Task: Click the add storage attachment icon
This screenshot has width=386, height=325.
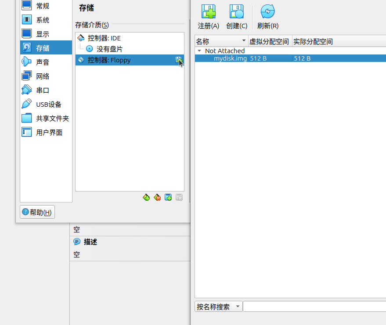Action: 168,198
